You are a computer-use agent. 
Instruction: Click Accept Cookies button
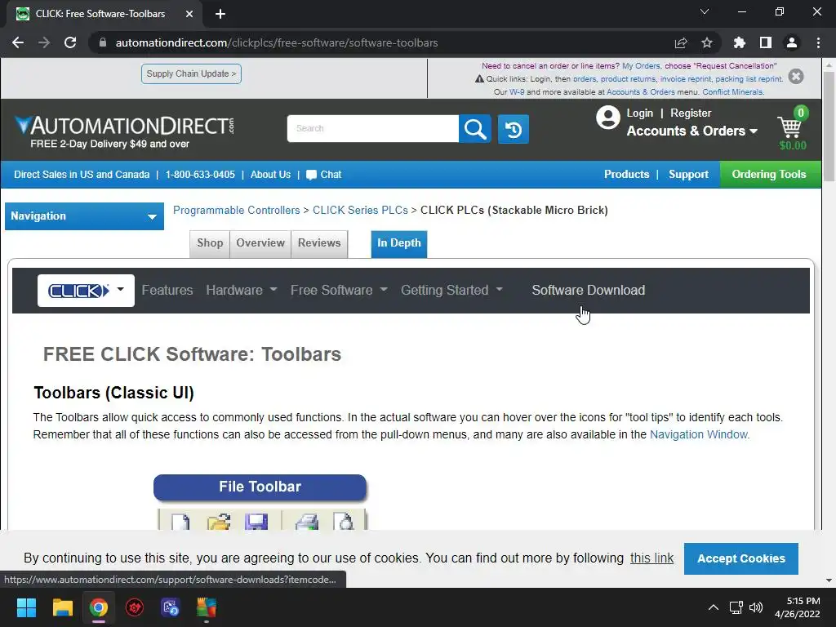pyautogui.click(x=741, y=558)
